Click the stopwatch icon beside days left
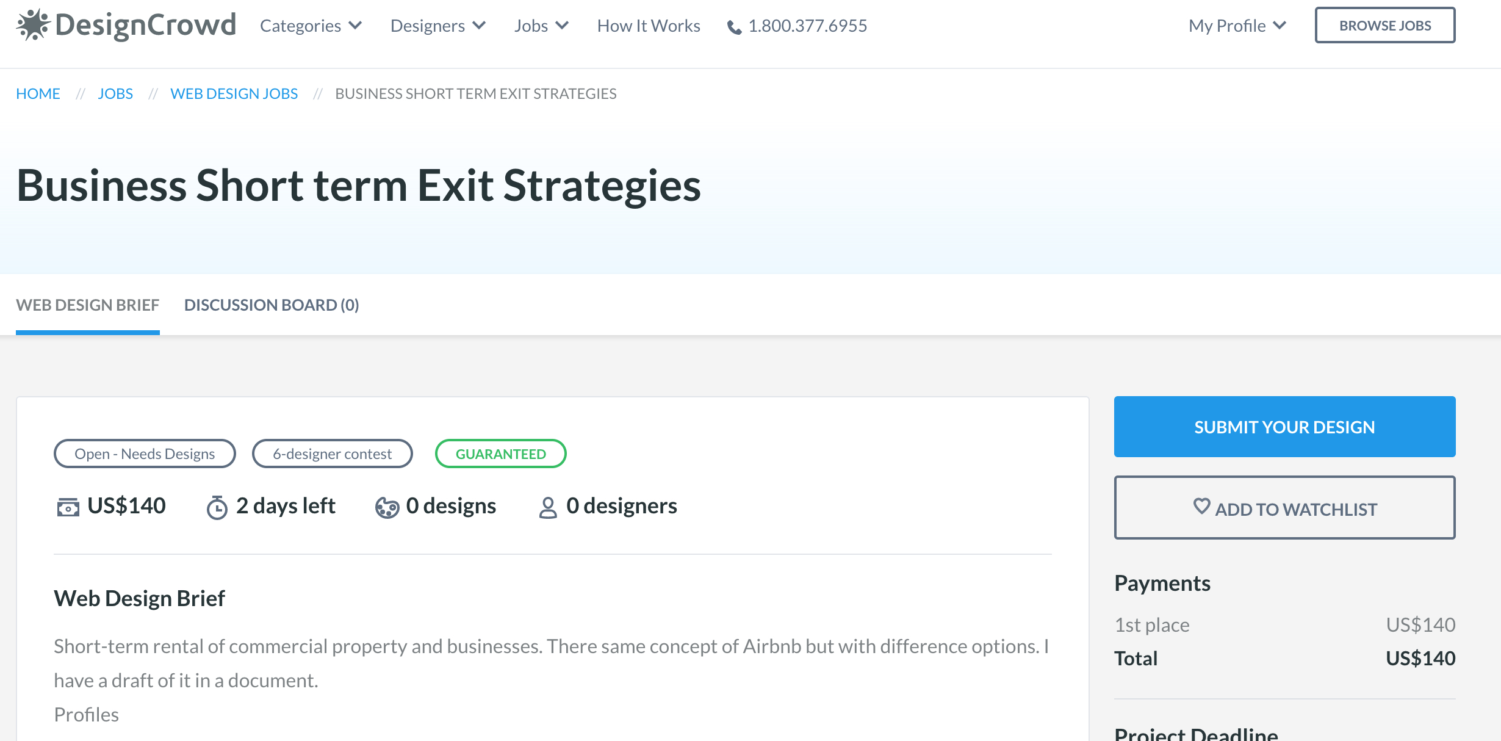Viewport: 1501px width, 741px height. [x=217, y=507]
